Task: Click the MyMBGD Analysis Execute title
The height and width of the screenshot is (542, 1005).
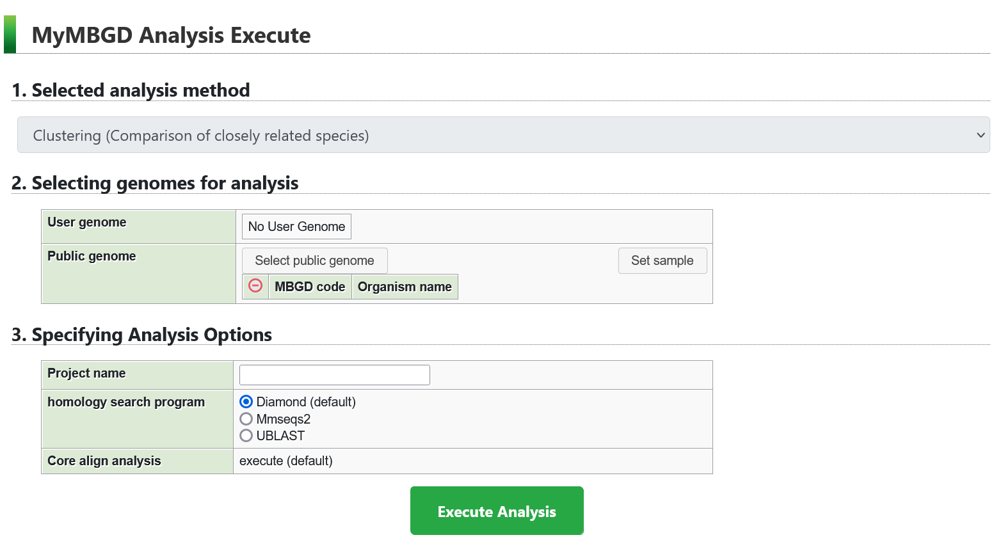Action: (171, 35)
